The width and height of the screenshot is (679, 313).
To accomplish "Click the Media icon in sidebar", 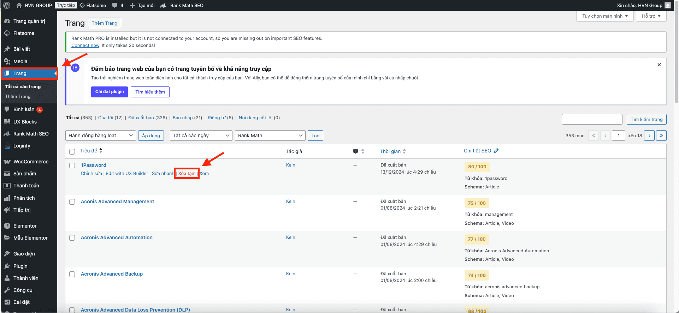I will click(7, 61).
